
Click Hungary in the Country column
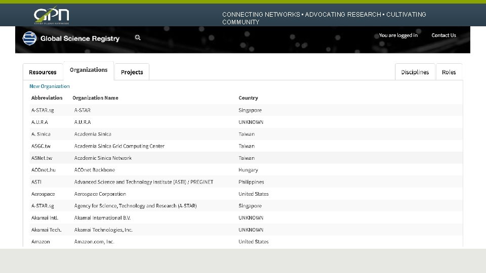click(248, 170)
